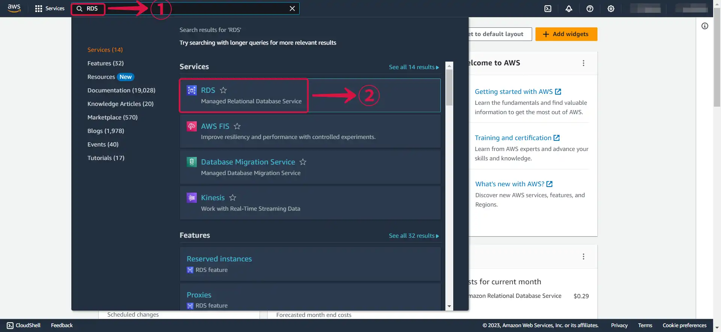Image resolution: width=721 pixels, height=332 pixels.
Task: Open the notifications bell
Action: click(569, 9)
